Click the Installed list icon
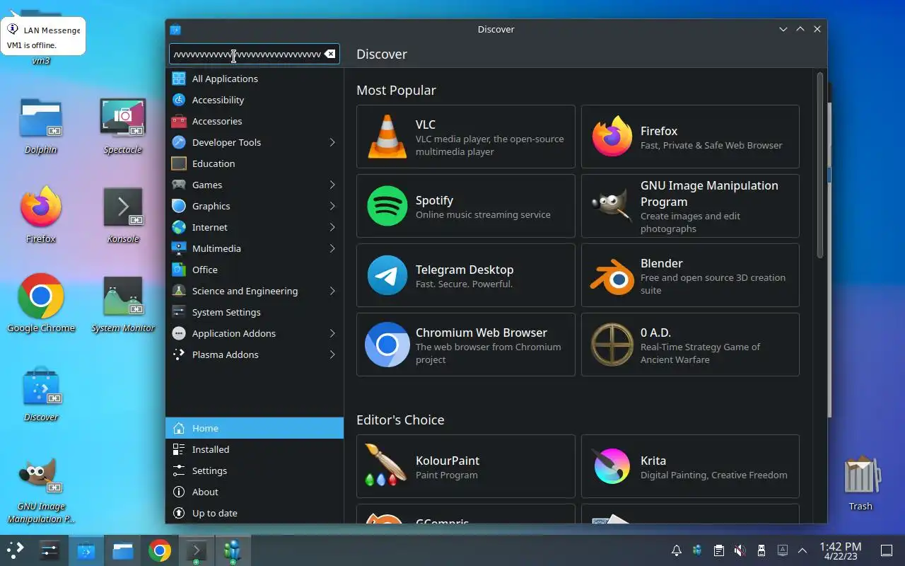 (179, 449)
